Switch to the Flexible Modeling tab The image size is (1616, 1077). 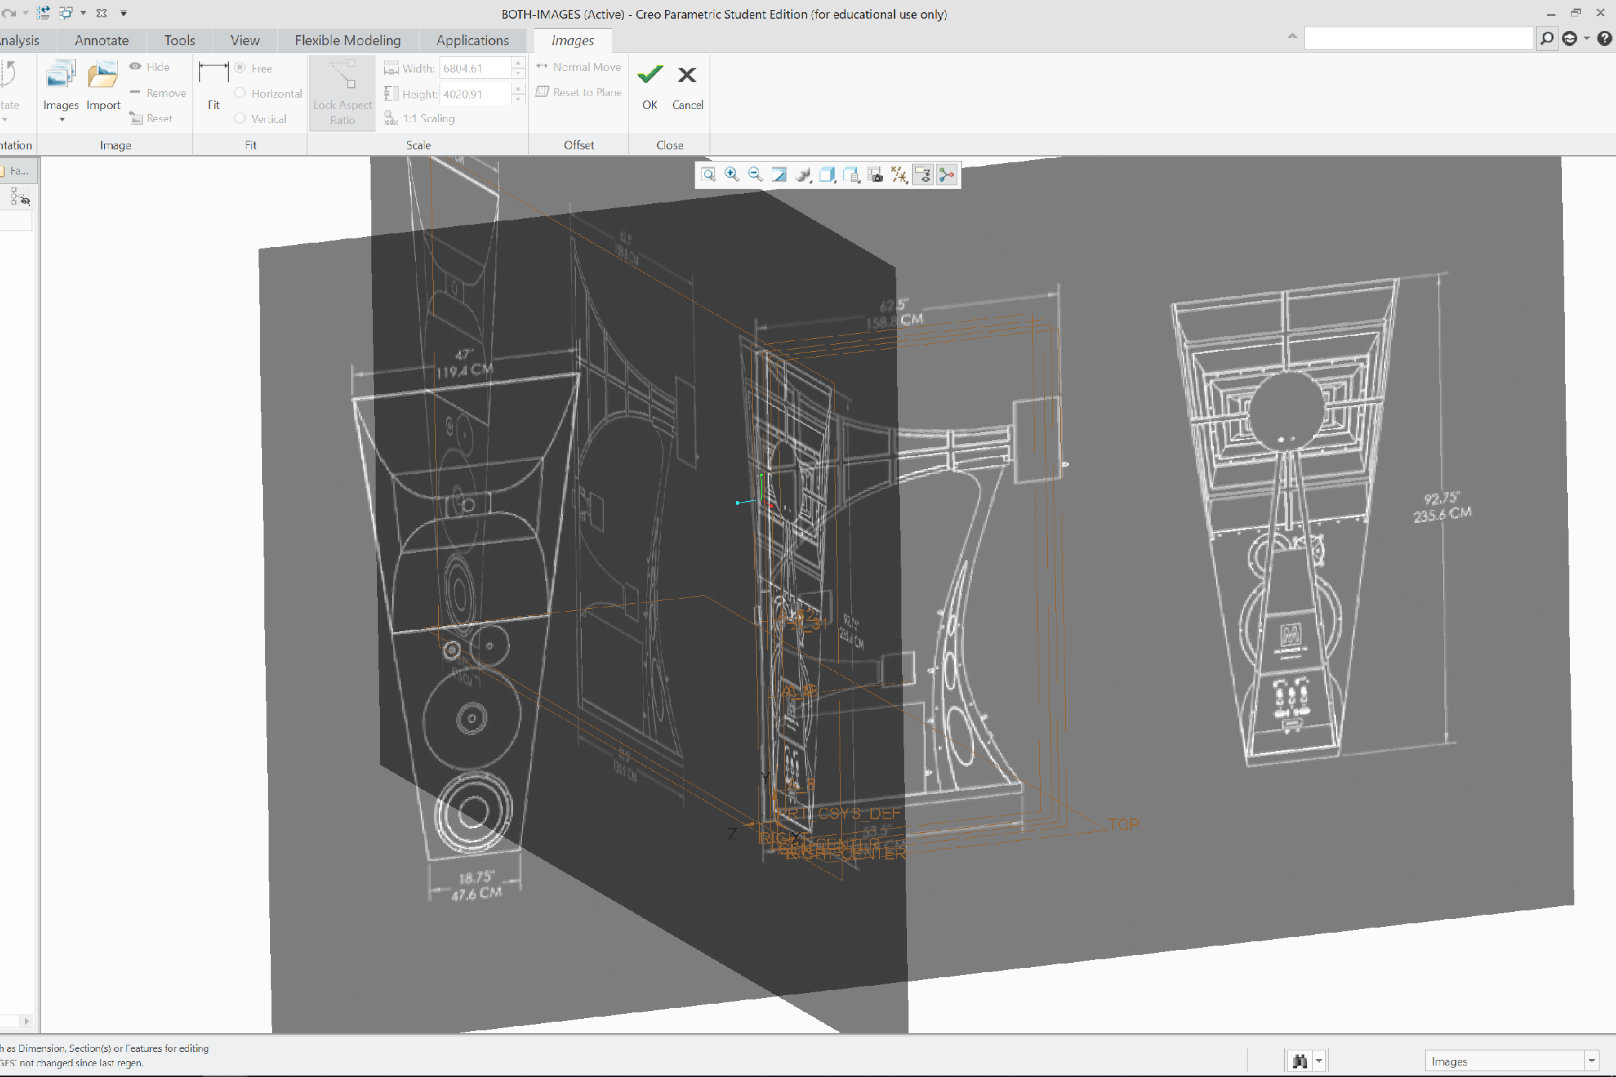(348, 40)
